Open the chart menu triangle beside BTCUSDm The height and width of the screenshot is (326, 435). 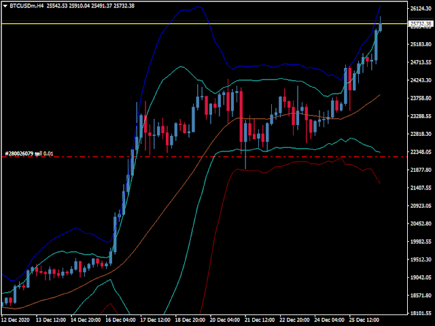point(5,6)
